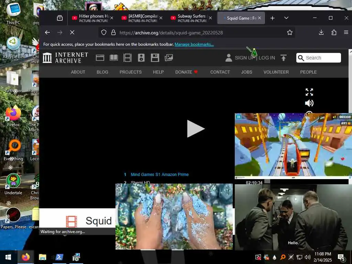Open tracking protection shield icon

click(104, 33)
